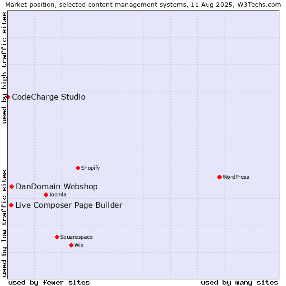This screenshot has width=286, height=286.
Task: Click the 'used by fewer sites' axis label
Action: (49, 283)
